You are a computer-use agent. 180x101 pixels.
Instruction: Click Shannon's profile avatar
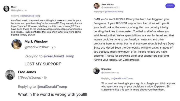click(x=96, y=71)
